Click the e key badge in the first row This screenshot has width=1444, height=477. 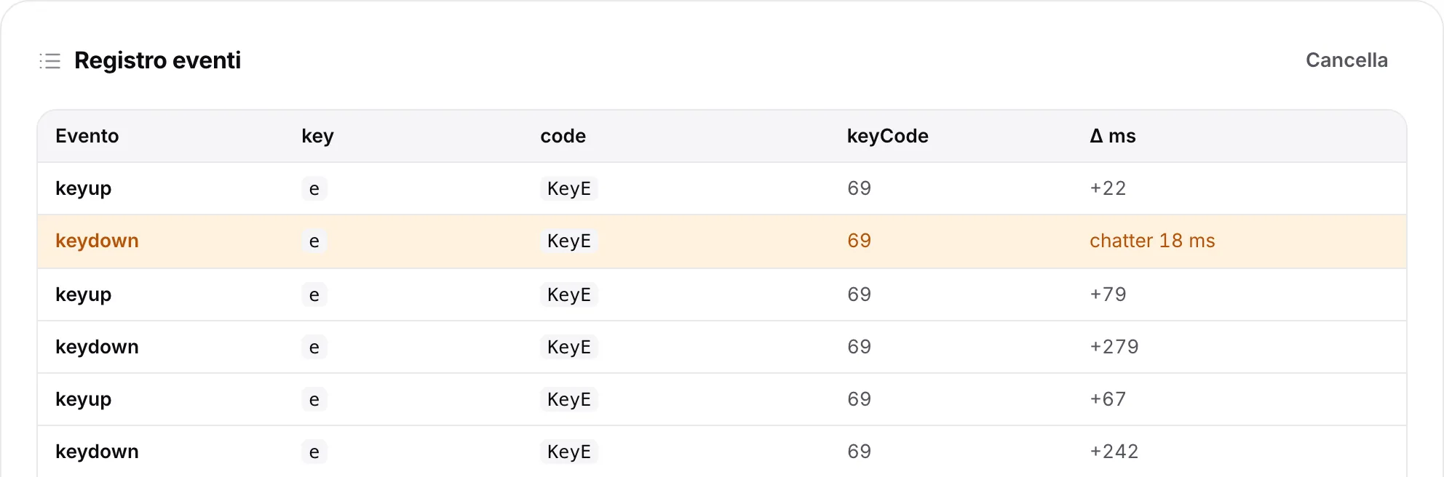coord(314,188)
